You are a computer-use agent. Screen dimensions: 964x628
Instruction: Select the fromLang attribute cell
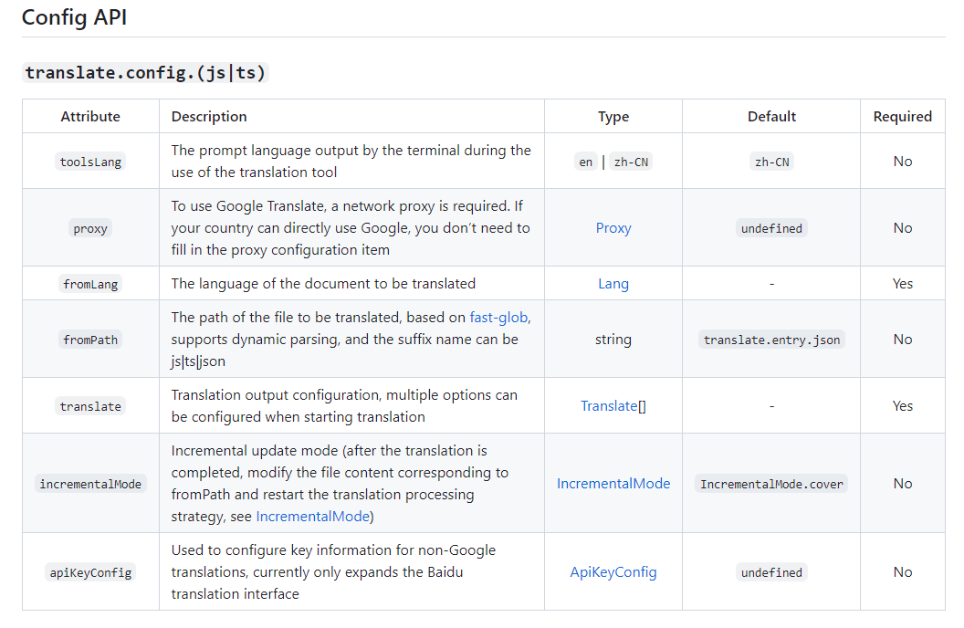tap(90, 284)
